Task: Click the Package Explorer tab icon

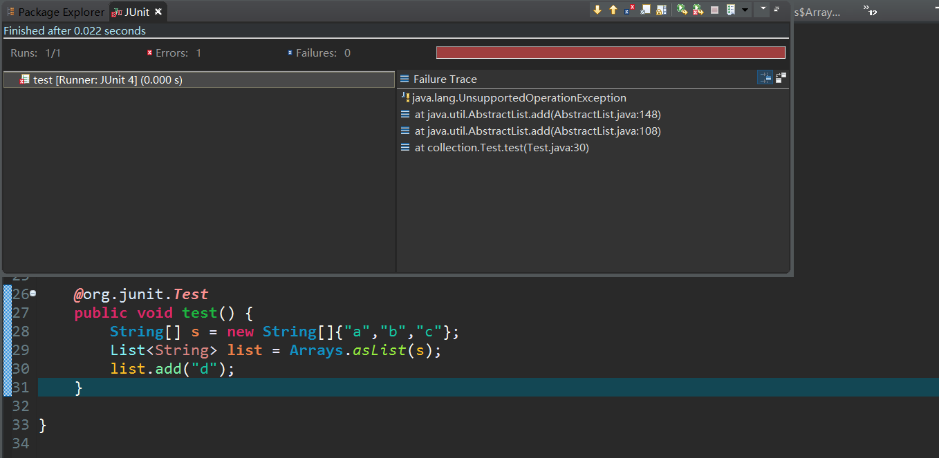Action: click(x=10, y=12)
